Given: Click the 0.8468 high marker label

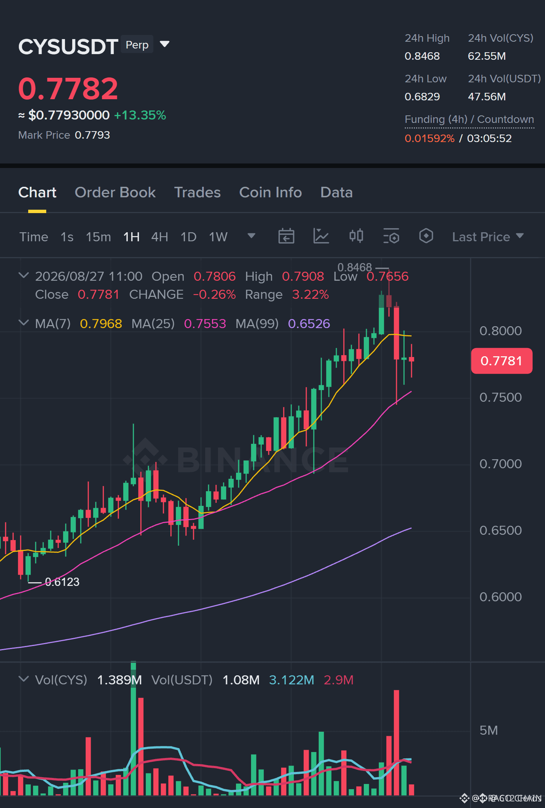Looking at the screenshot, I should (x=354, y=267).
